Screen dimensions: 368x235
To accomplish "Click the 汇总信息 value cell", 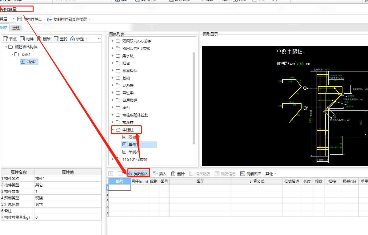I will point(68,205).
